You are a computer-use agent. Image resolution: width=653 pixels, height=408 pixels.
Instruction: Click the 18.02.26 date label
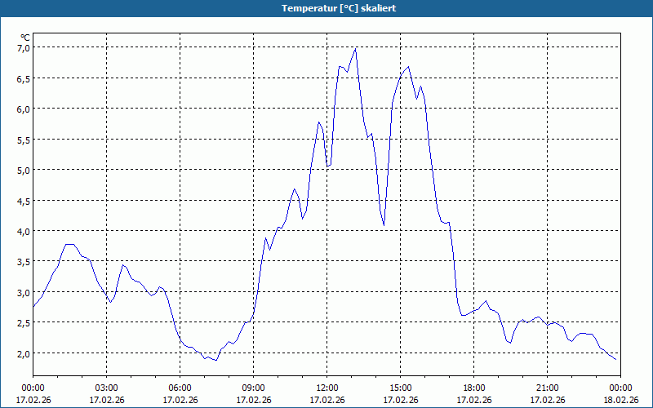click(621, 400)
